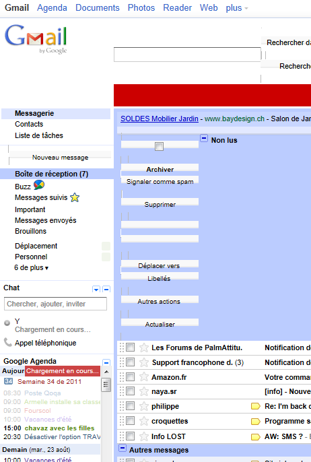Star the Les Forums de PalmAttitu. message
The height and width of the screenshot is (462, 311).
pyautogui.click(x=144, y=348)
